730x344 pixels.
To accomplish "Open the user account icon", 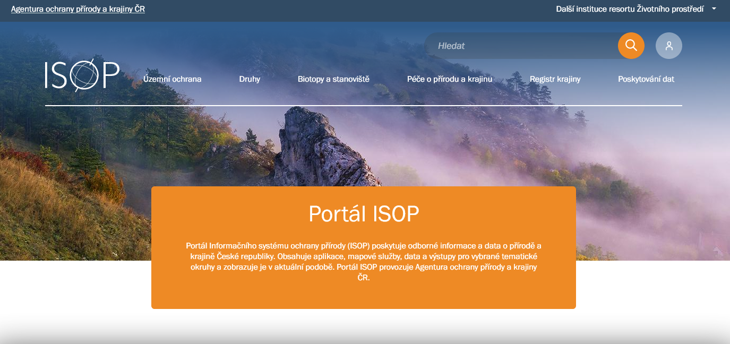I will pos(669,46).
